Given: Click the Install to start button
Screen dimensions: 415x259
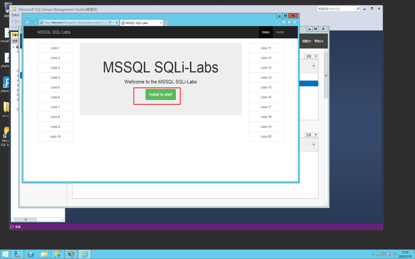Looking at the screenshot, I should tap(161, 95).
